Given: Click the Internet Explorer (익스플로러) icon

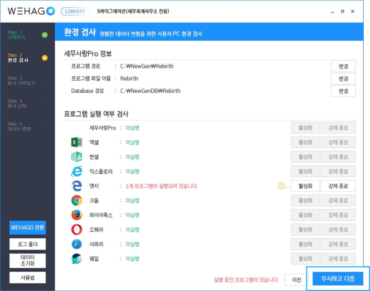Looking at the screenshot, I should click(77, 171).
